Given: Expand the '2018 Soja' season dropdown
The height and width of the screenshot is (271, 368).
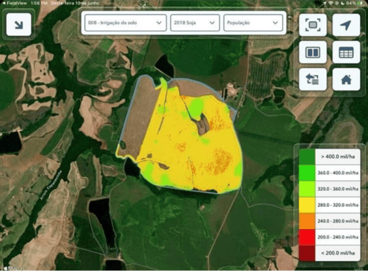Looking at the screenshot, I should 195,23.
